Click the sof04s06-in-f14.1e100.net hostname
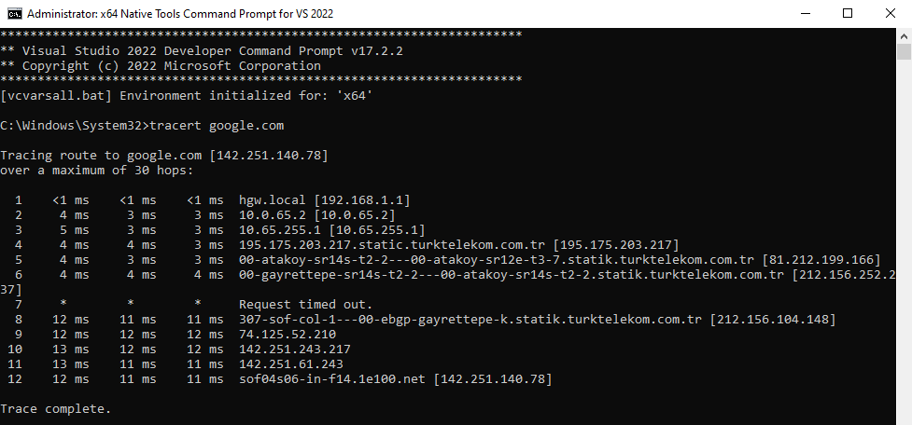 [332, 379]
